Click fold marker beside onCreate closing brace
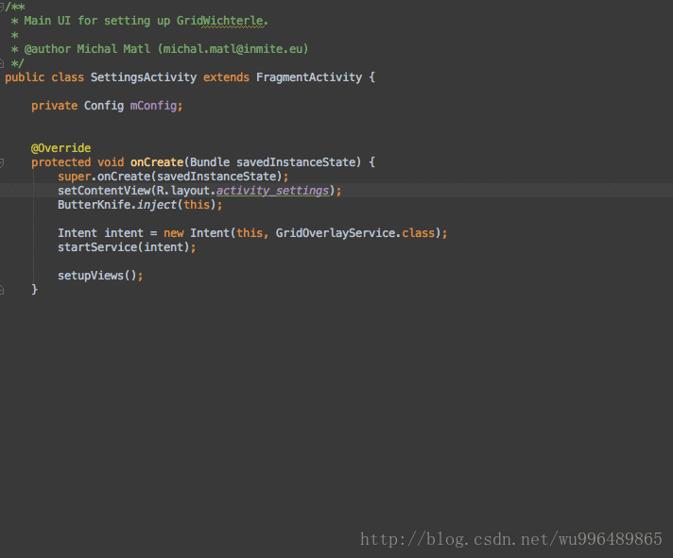This screenshot has height=558, width=673. pyautogui.click(x=3, y=290)
